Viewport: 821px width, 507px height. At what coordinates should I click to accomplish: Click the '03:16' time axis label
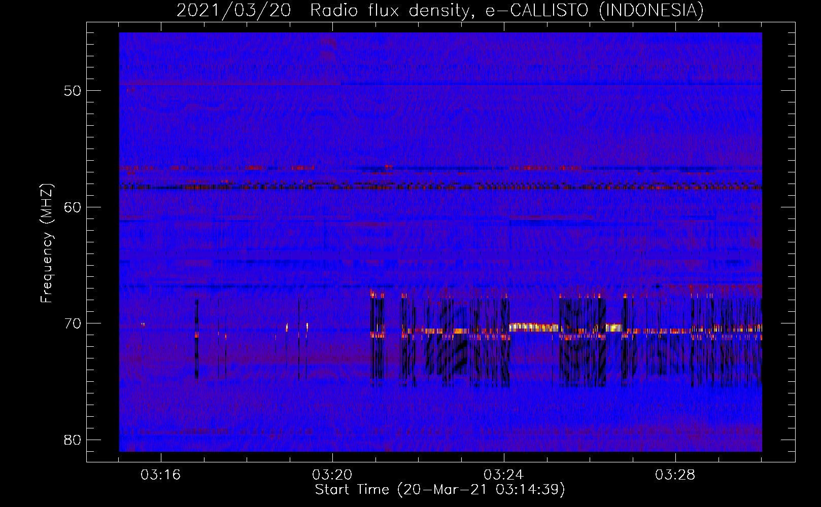161,475
